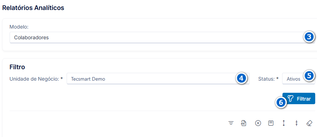The height and width of the screenshot is (137, 317).
Task: Click the numbered marker 4
Action: point(241,78)
